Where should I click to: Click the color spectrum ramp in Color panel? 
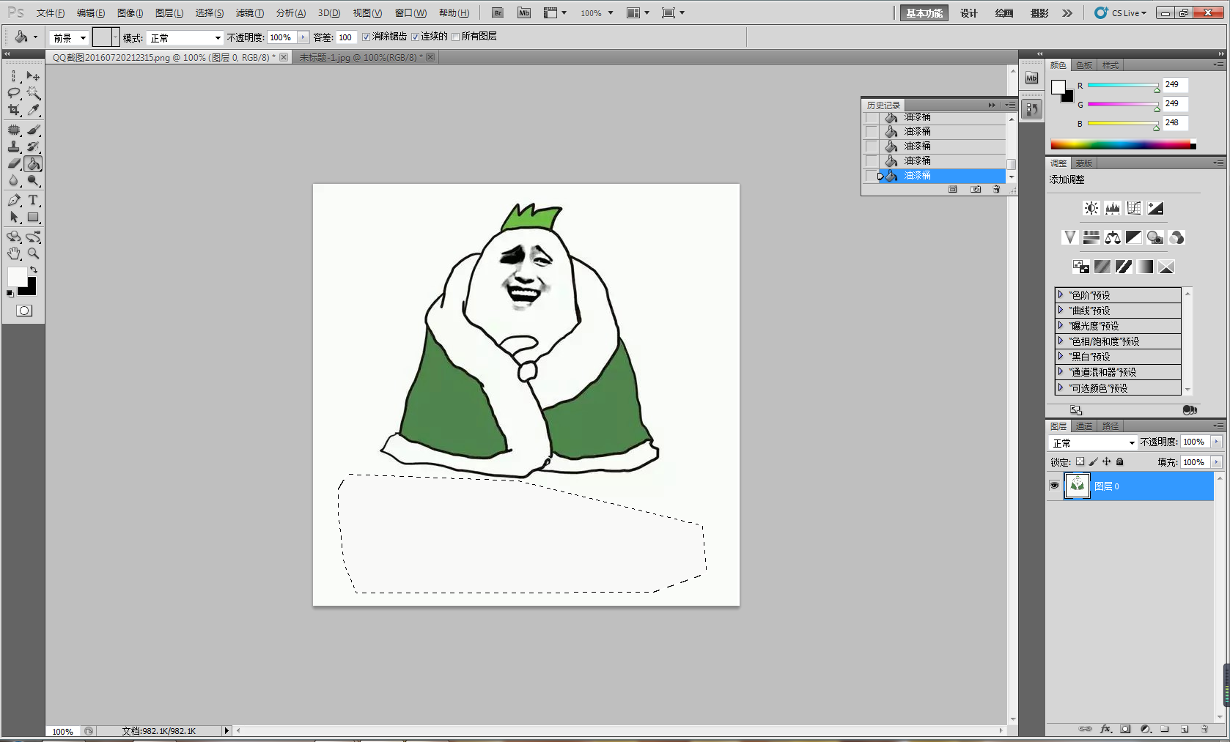click(1123, 144)
